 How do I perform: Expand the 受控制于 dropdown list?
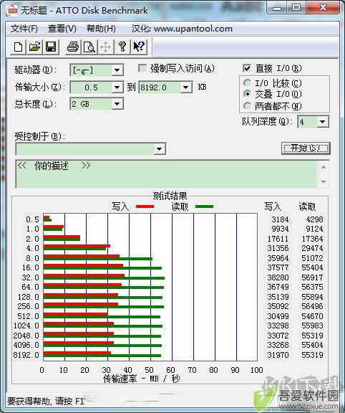tap(159, 149)
